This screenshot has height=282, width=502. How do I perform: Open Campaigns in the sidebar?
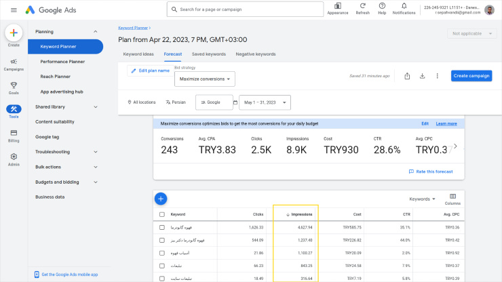(x=14, y=64)
